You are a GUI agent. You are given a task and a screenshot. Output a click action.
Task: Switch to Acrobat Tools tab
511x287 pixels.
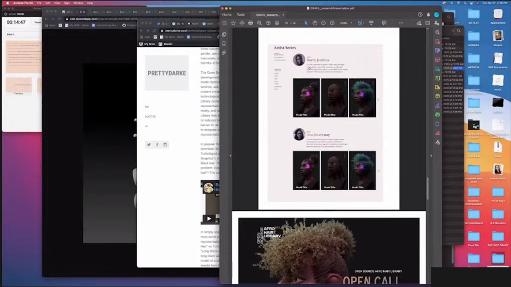tap(241, 14)
